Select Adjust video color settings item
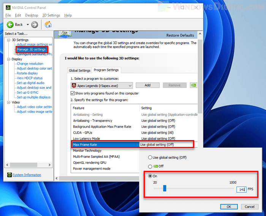Viewport: 266px width, 216px height. [x=35, y=107]
